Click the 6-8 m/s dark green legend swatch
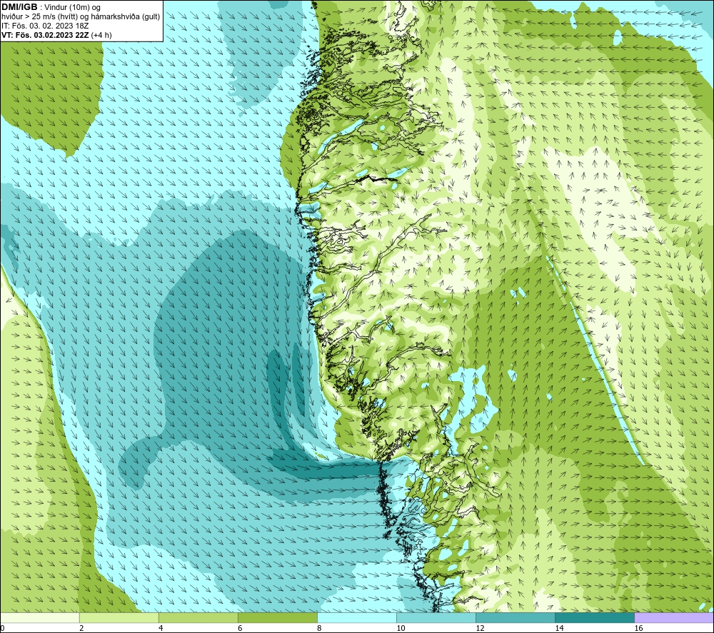 coord(277,618)
